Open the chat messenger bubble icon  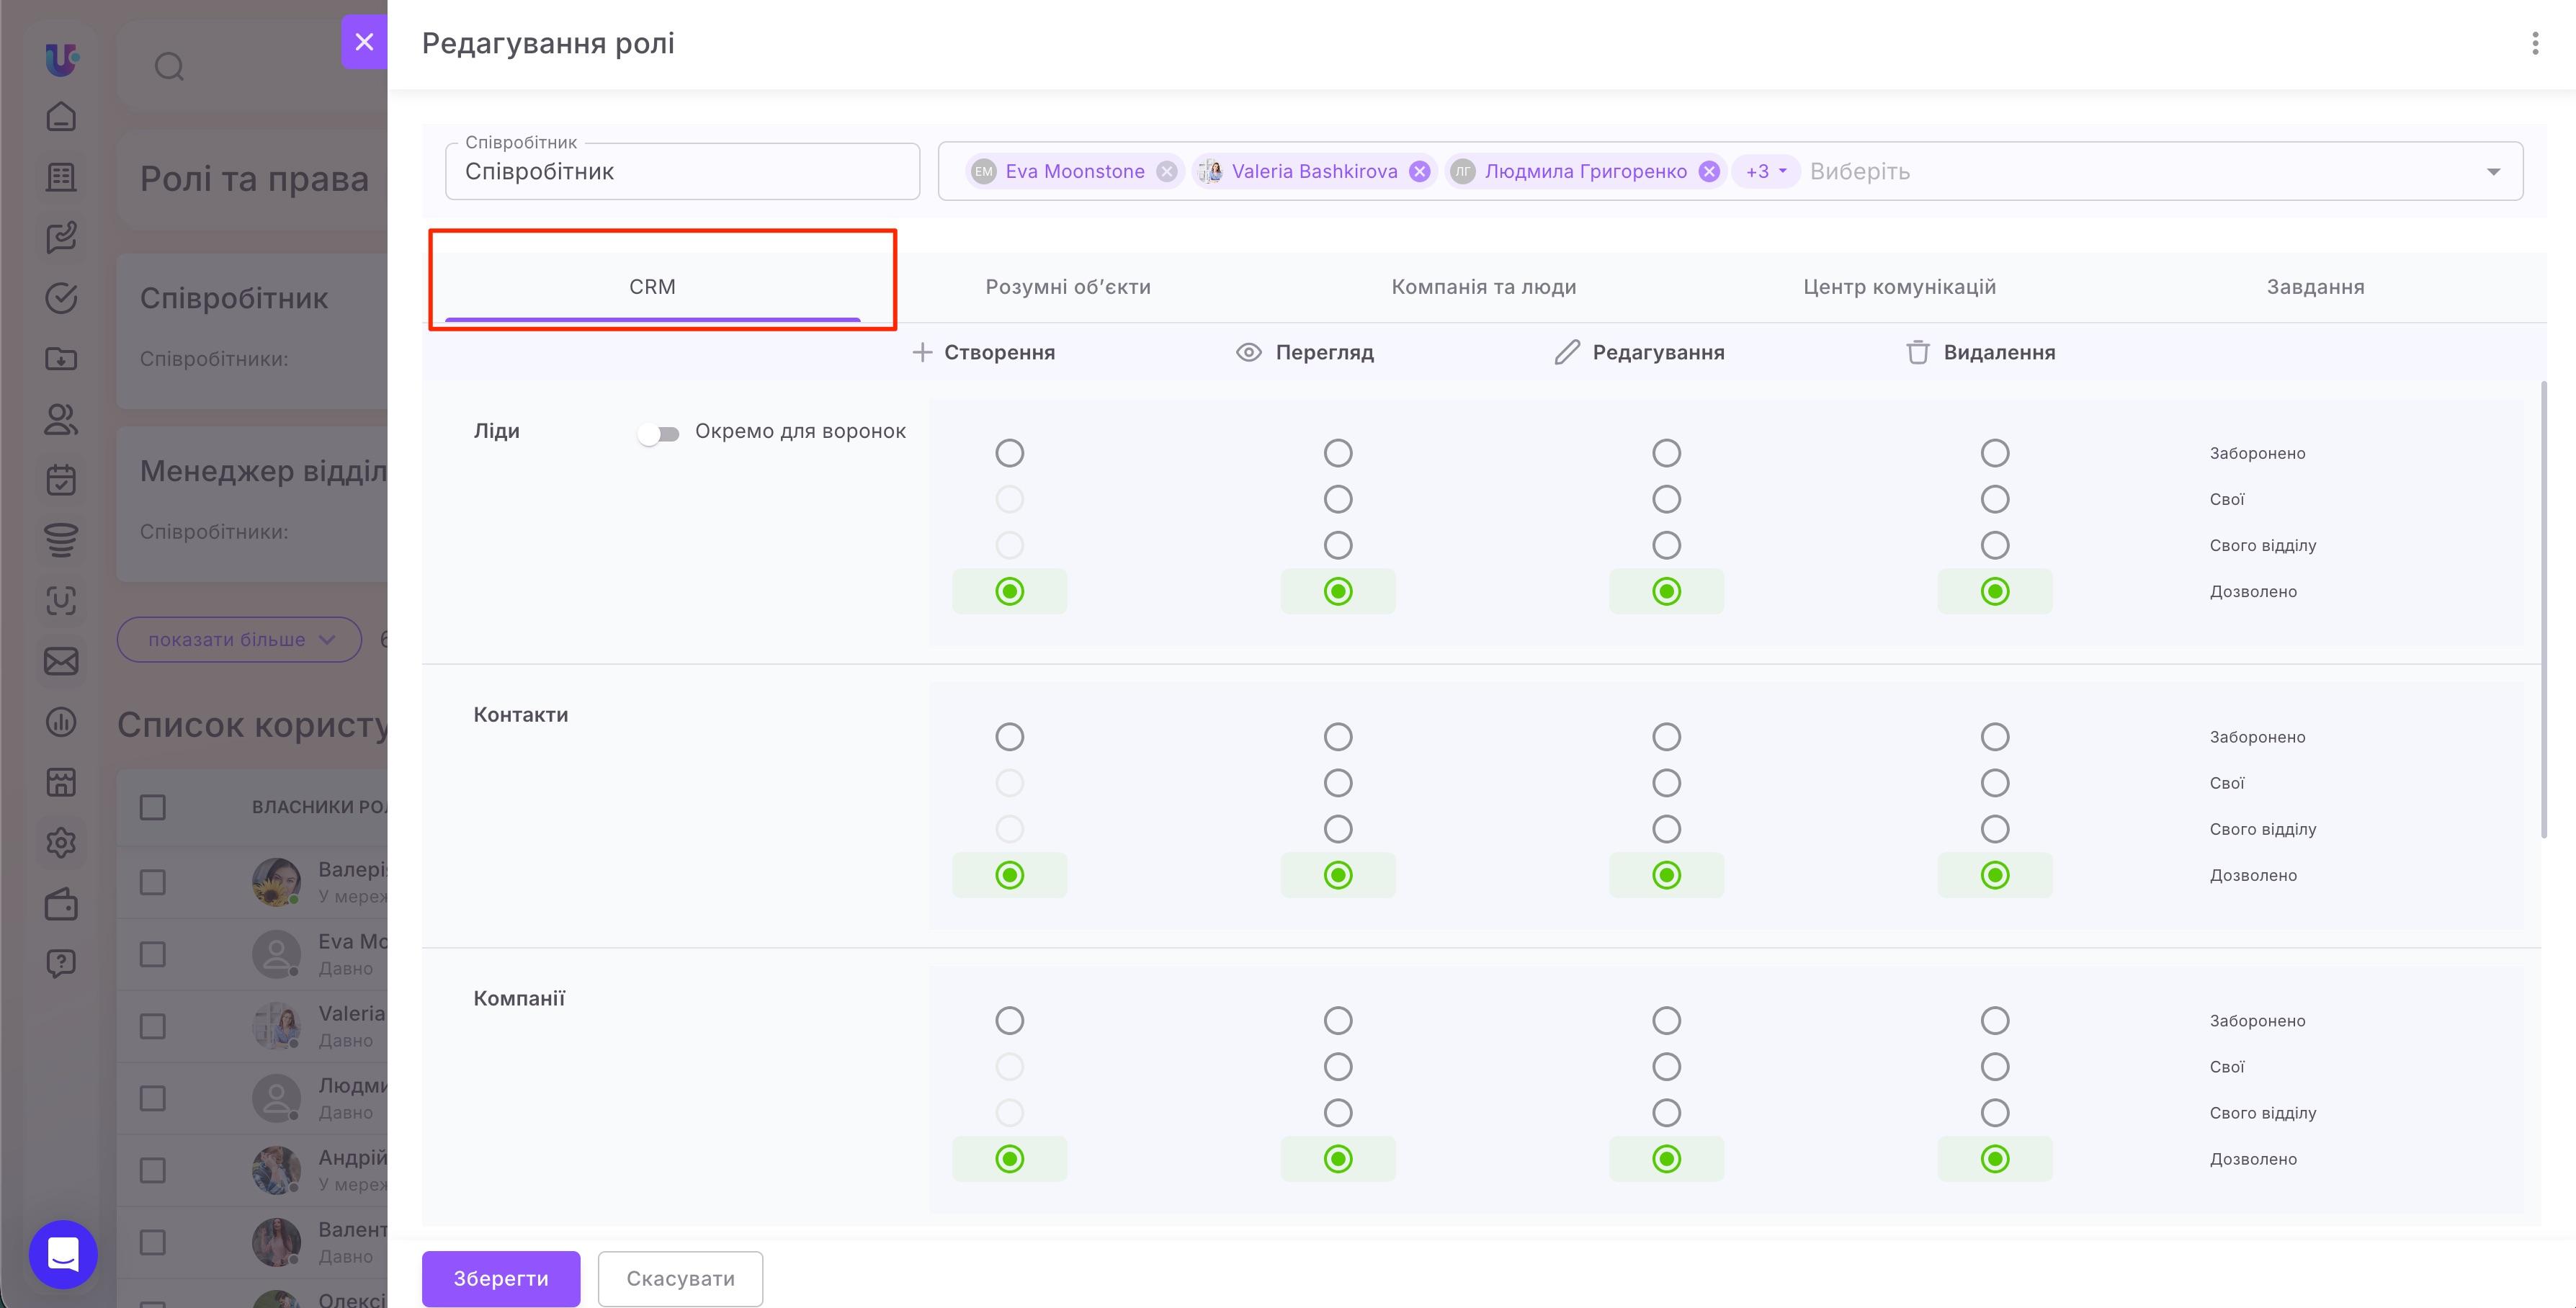point(63,1254)
